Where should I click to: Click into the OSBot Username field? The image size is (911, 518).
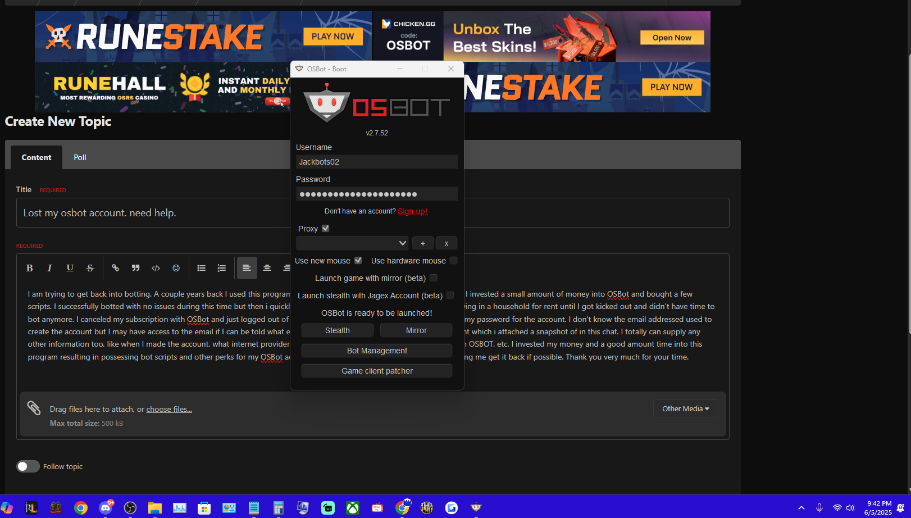[377, 162]
